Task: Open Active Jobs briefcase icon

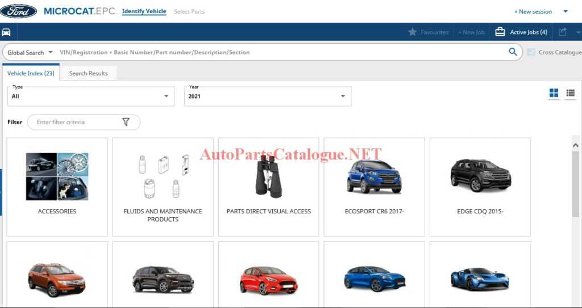Action: point(500,32)
